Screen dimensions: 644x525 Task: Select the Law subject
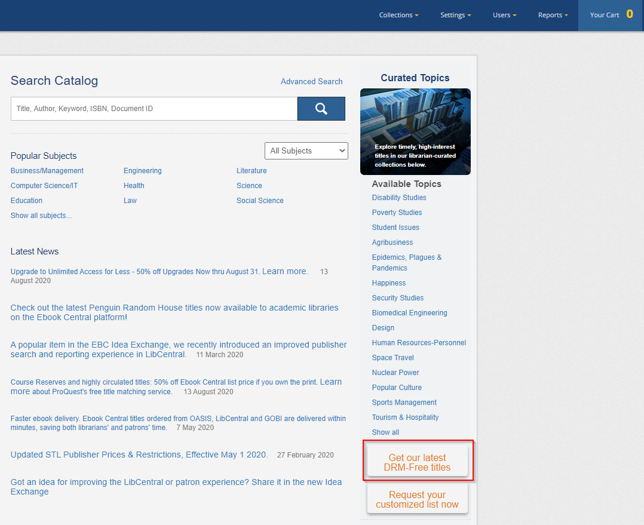[x=130, y=200]
